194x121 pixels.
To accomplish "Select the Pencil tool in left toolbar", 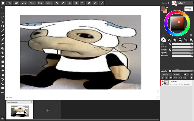I will point(3,35).
